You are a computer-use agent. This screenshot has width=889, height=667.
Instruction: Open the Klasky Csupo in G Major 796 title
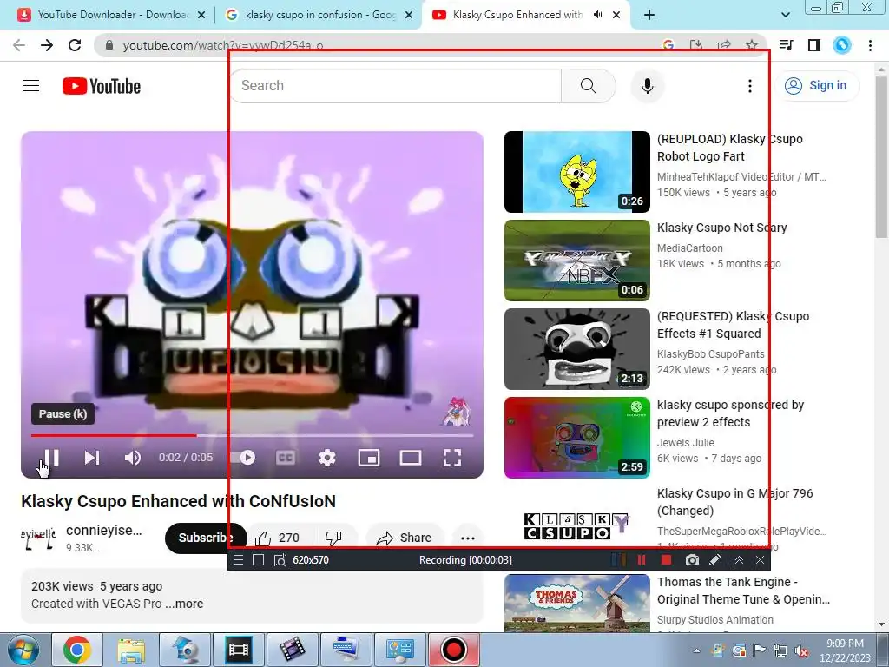[x=734, y=502]
